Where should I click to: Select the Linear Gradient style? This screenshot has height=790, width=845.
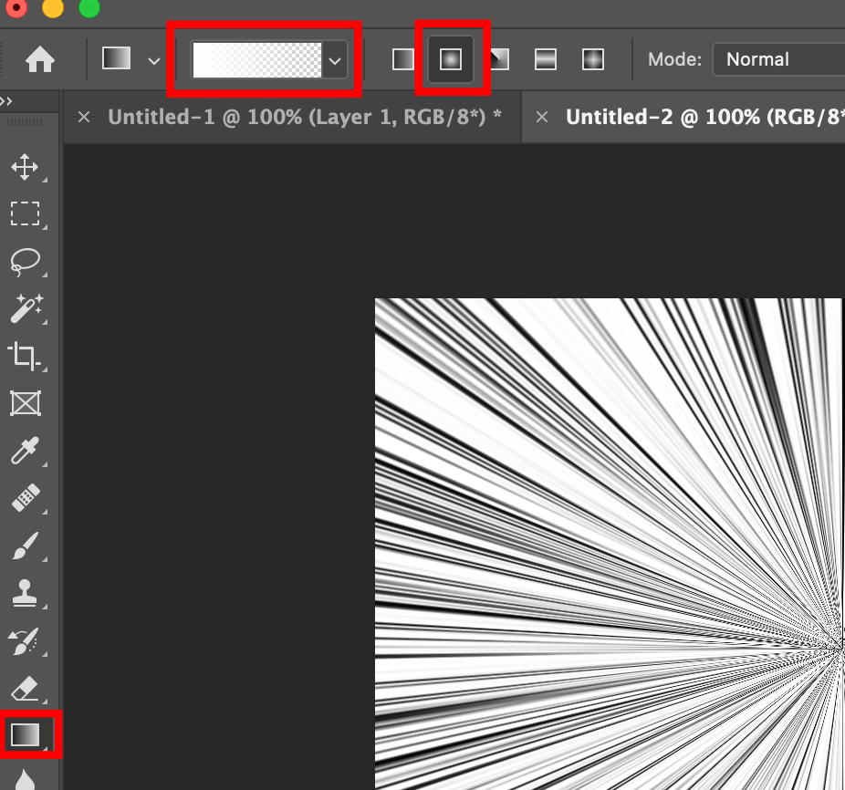(402, 59)
